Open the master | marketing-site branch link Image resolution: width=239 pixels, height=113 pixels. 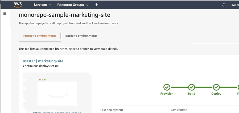(x=43, y=61)
